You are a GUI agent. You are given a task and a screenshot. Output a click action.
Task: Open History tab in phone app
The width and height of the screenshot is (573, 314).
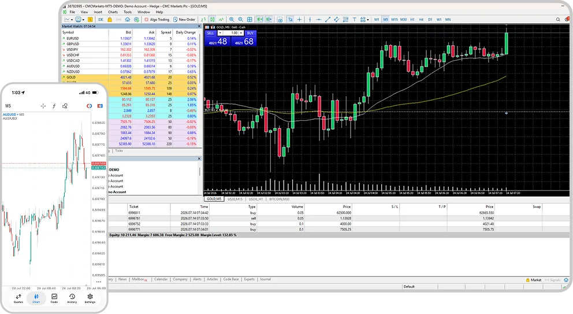(72, 298)
